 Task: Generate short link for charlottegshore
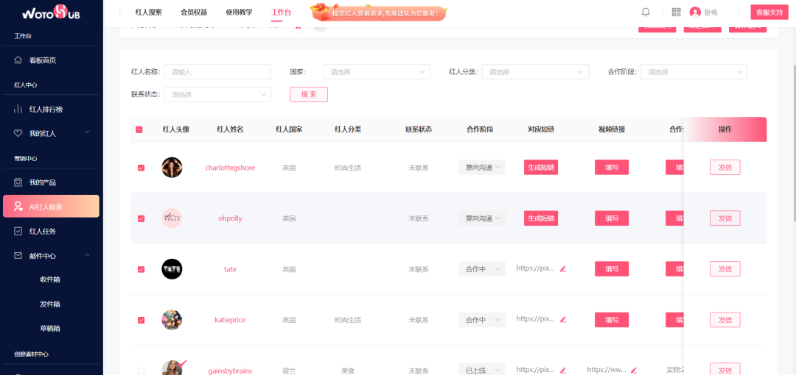click(x=541, y=167)
